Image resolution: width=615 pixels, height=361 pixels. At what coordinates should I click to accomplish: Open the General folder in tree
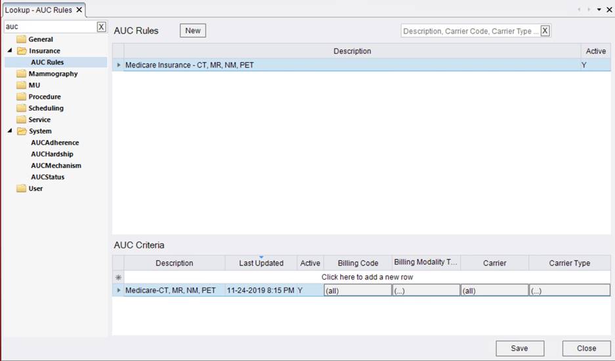coord(41,39)
